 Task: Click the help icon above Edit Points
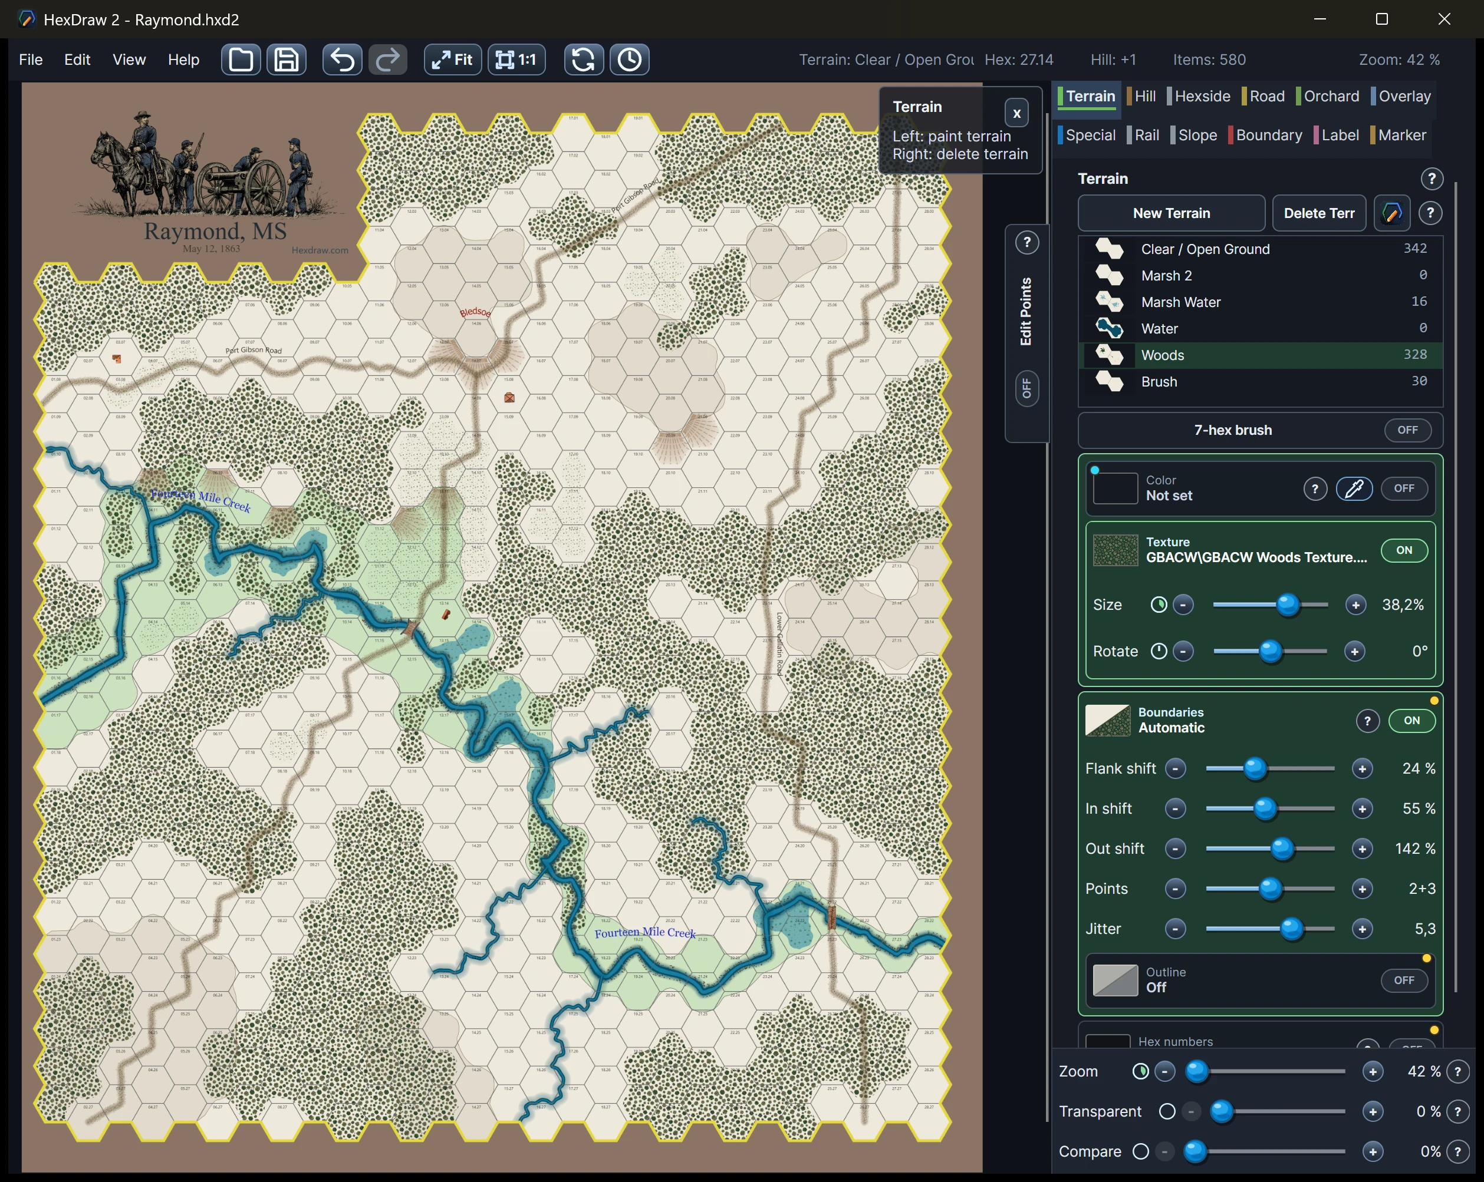click(1026, 242)
